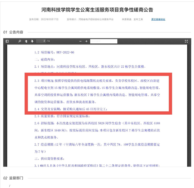Screen dimensions: 194x188
Task: Click the 2.7 经营期限 line
Action: pos(97,144)
